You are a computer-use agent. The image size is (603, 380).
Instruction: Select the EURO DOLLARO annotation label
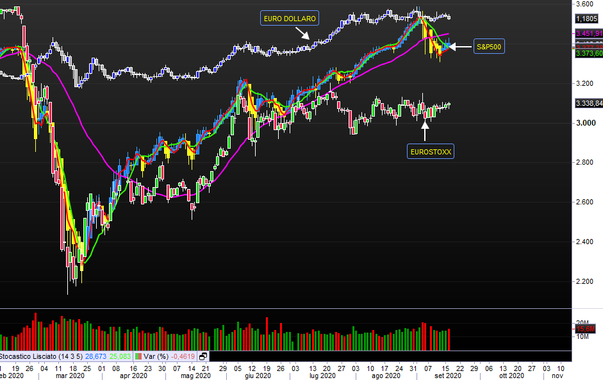[x=289, y=18]
